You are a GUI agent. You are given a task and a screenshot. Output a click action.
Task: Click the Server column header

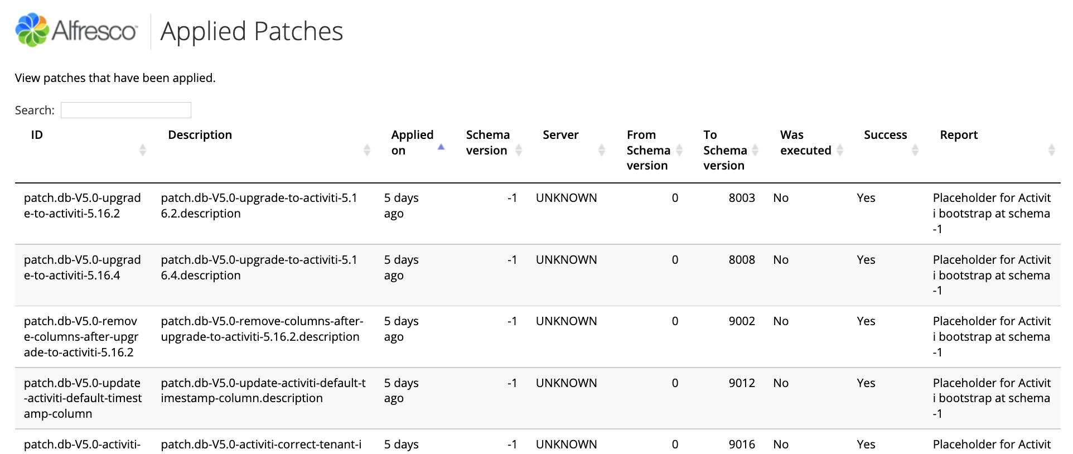pyautogui.click(x=560, y=135)
